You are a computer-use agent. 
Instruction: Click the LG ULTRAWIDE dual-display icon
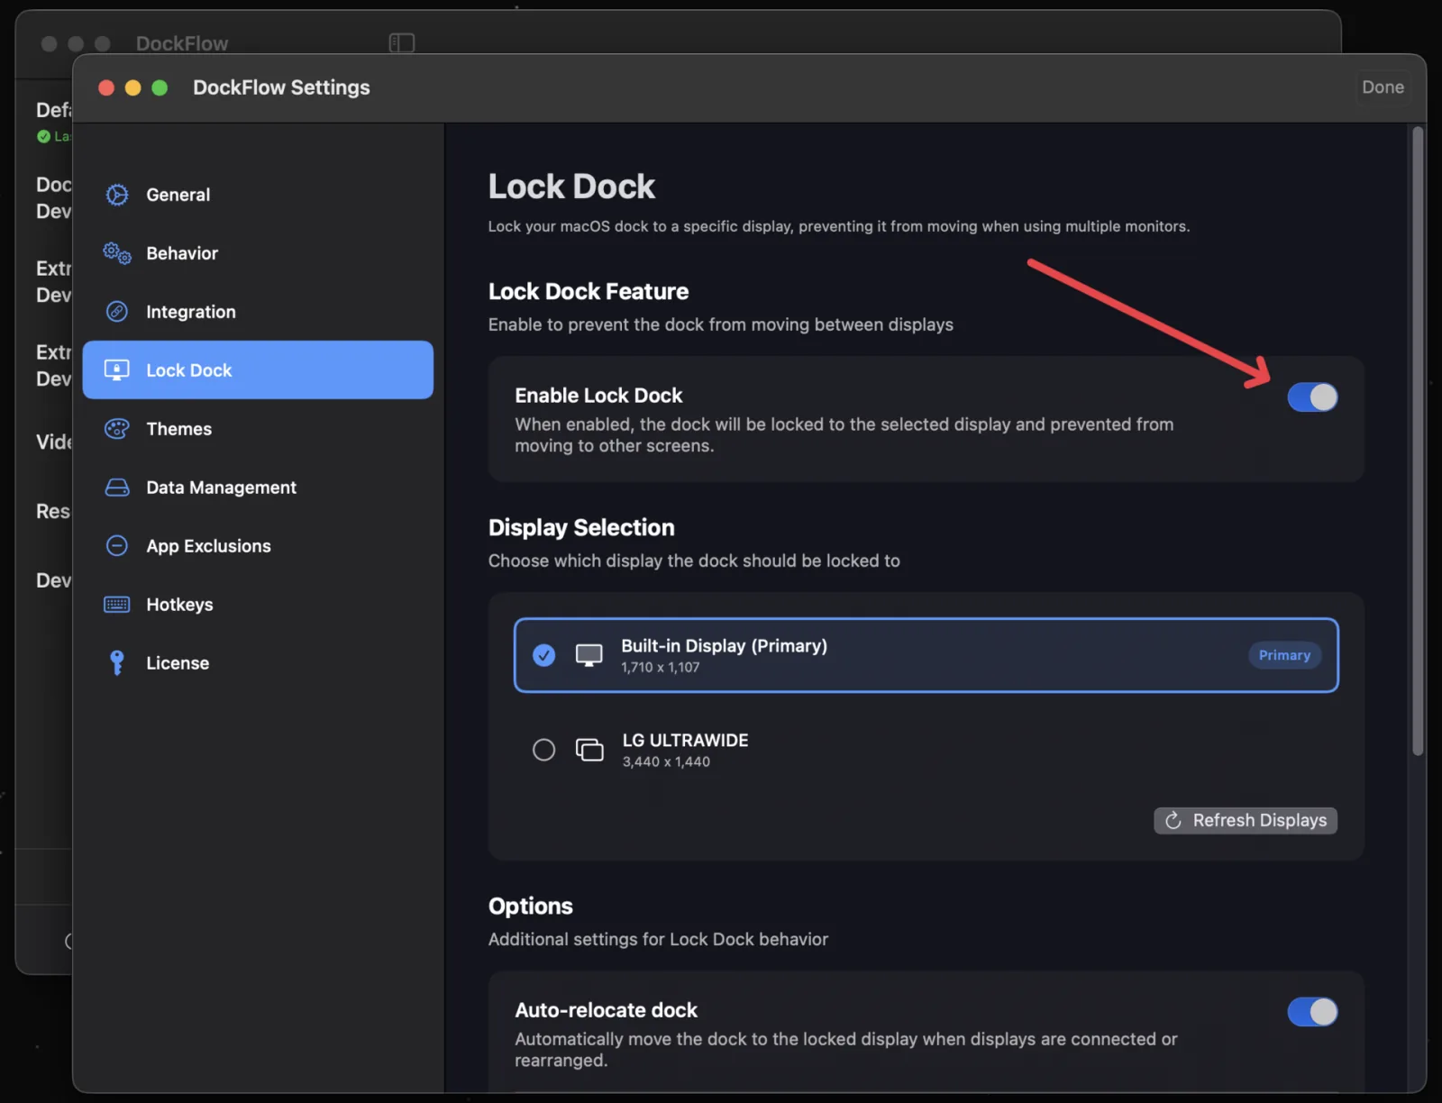coord(589,750)
